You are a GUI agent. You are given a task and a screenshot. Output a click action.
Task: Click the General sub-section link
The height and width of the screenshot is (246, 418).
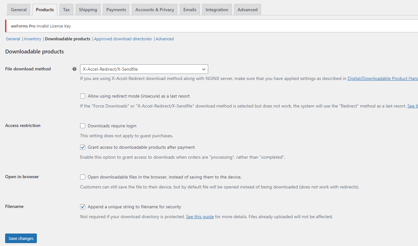click(13, 39)
